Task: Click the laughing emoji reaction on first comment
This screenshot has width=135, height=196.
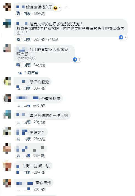Action: click(x=55, y=8)
